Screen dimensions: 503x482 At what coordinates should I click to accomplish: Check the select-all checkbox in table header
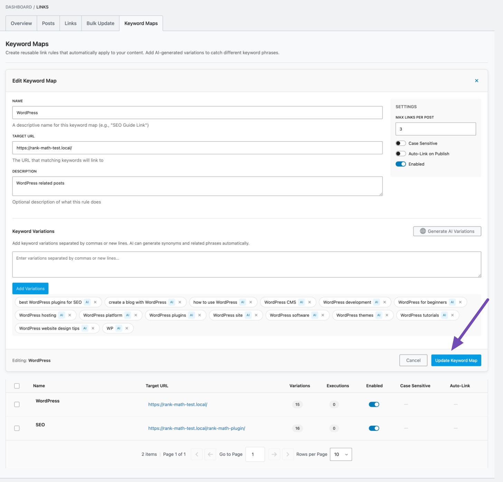(17, 386)
